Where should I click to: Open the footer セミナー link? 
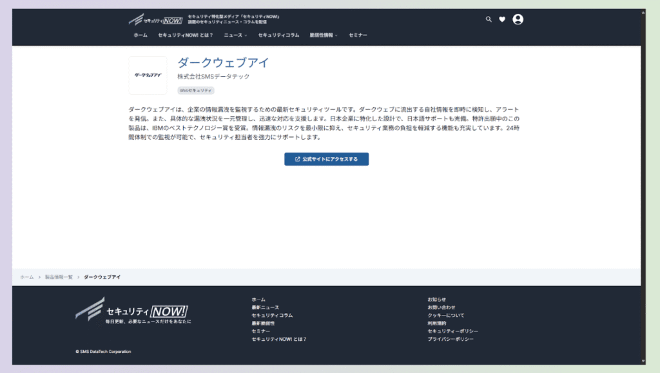click(260, 331)
